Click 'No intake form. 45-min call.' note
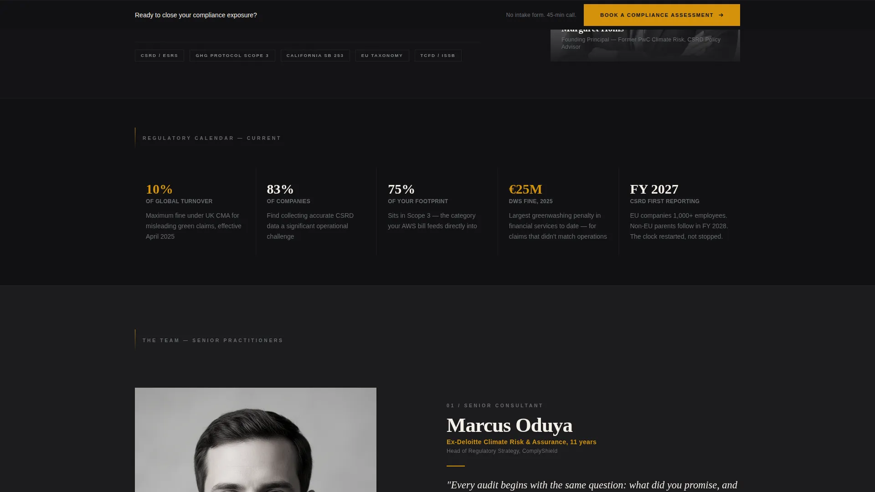The width and height of the screenshot is (875, 492). [x=541, y=15]
